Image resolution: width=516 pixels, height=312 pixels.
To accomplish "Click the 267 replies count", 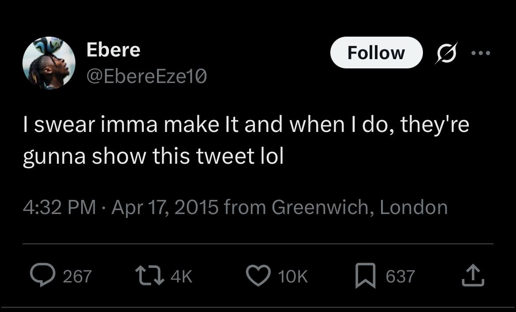I will click(77, 276).
